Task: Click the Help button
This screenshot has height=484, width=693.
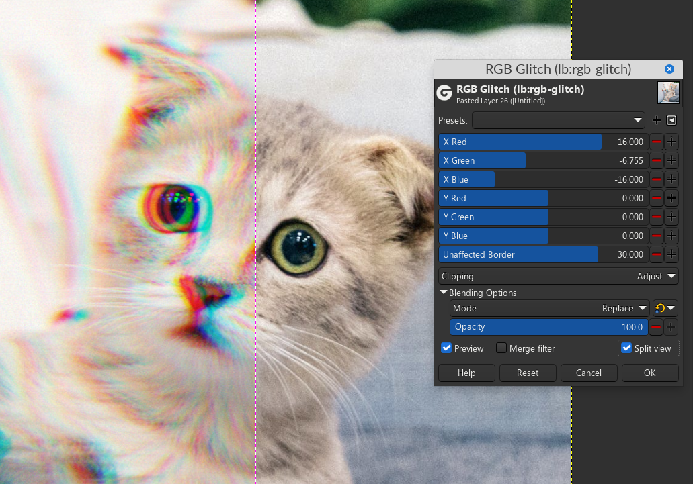Action: 466,373
